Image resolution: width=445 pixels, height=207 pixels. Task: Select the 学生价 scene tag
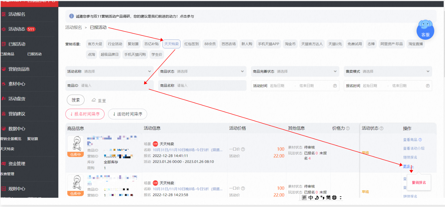click(157, 54)
